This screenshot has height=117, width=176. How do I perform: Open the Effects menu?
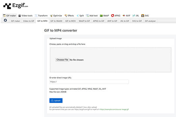[x=69, y=16]
